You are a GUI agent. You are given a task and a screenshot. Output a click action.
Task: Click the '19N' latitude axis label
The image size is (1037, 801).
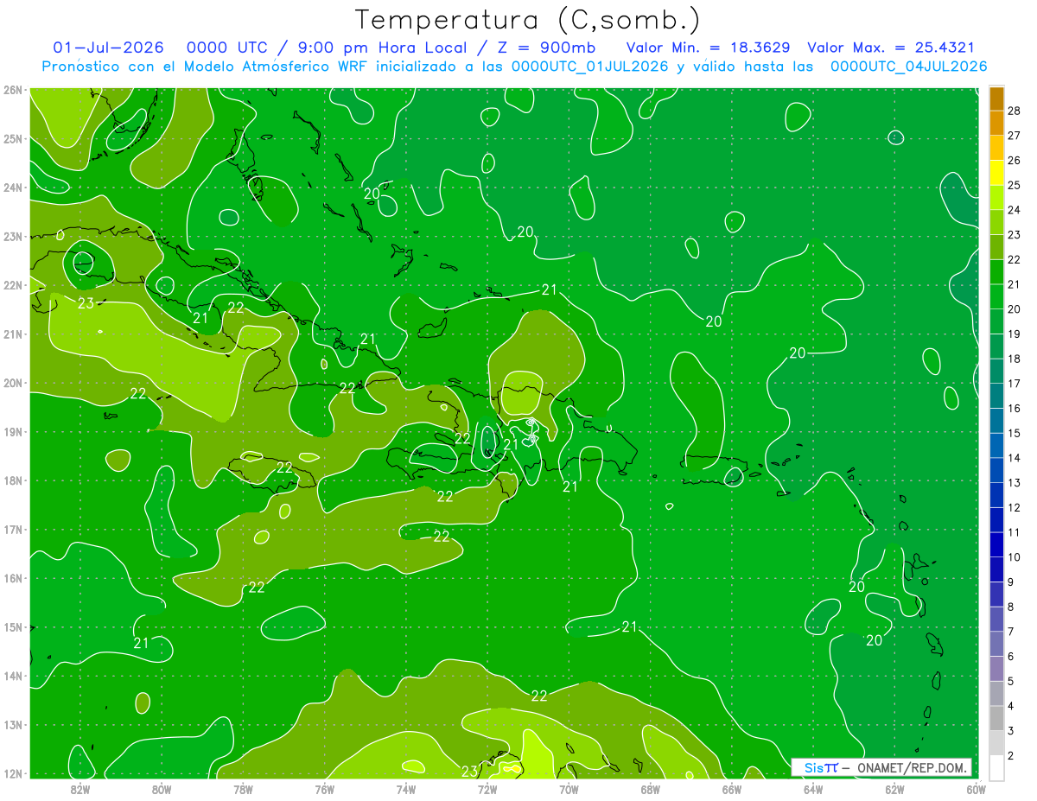(x=12, y=431)
